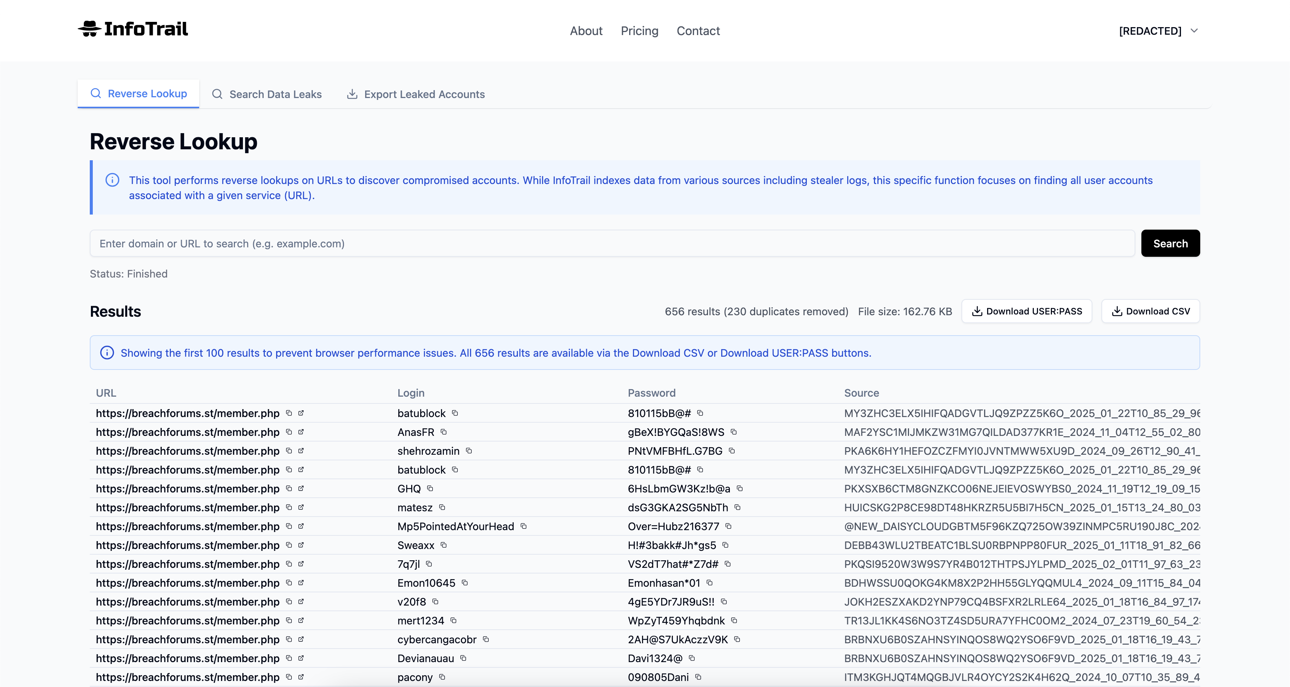
Task: Click the '656 results (230 duplicates removed)' text
Action: [x=756, y=311]
